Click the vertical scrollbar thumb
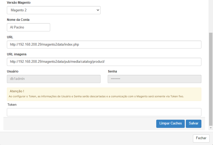 [x=211, y=79]
